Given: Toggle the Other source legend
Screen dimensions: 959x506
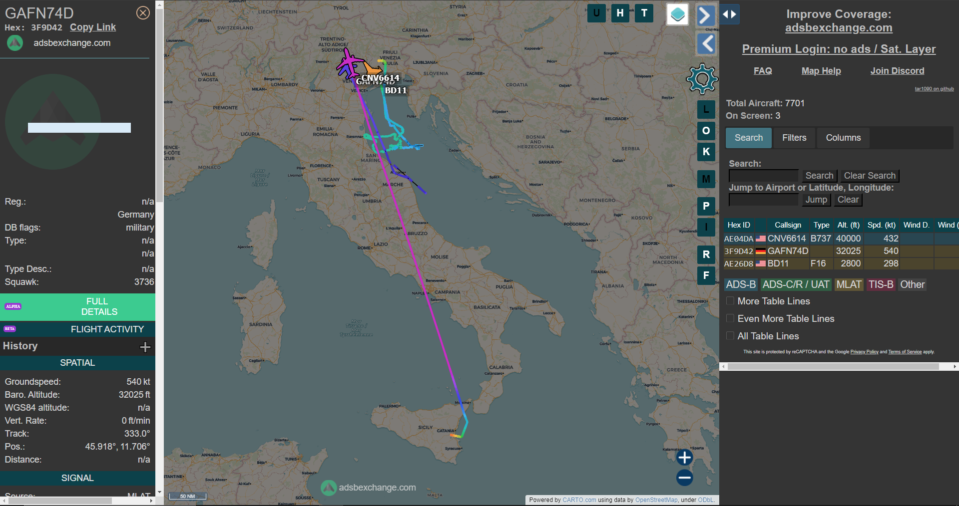Looking at the screenshot, I should point(912,284).
